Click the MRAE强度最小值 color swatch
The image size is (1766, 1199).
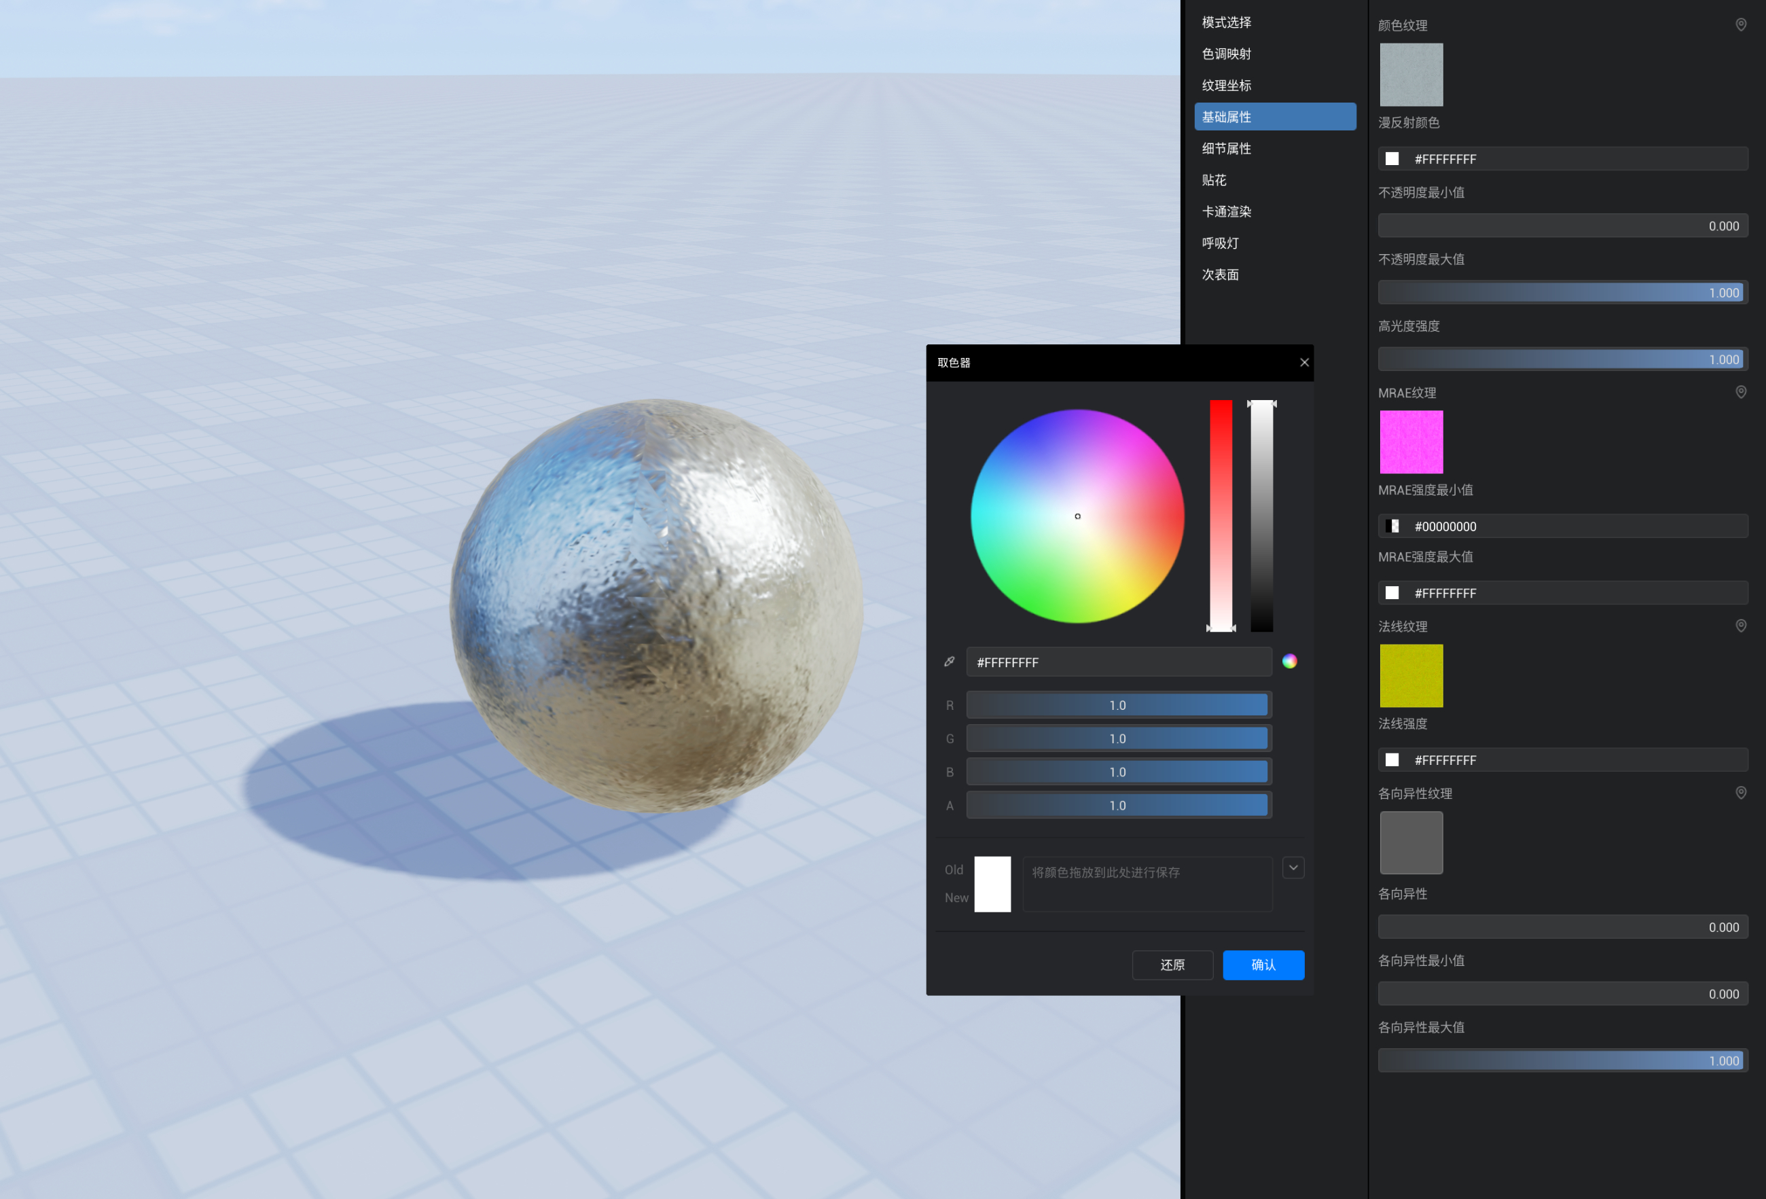[1392, 526]
